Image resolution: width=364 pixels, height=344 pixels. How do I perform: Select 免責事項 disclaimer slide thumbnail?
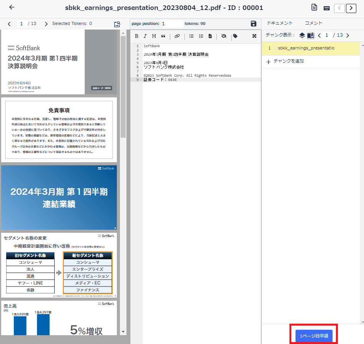click(59, 130)
